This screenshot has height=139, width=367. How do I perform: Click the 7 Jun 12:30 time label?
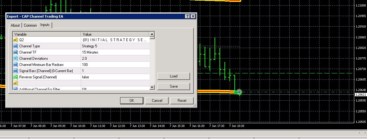pos(117,126)
